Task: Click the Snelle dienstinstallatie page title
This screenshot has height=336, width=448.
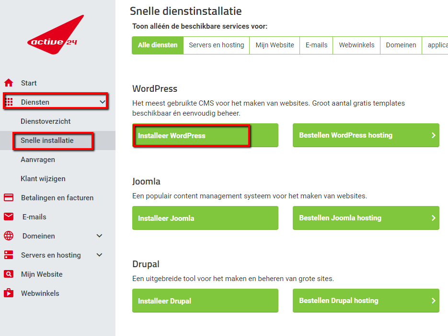Action: [186, 11]
